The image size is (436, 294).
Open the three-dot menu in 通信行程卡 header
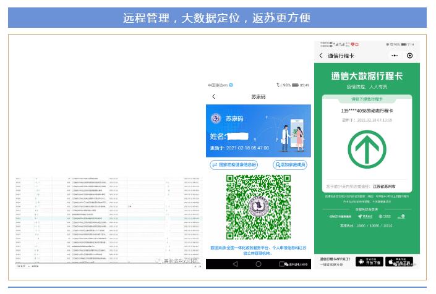click(x=395, y=56)
